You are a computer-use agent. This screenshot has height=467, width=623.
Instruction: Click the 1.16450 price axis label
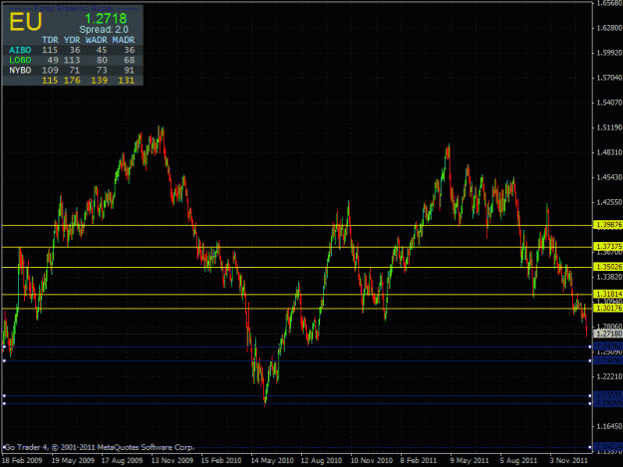(x=609, y=426)
